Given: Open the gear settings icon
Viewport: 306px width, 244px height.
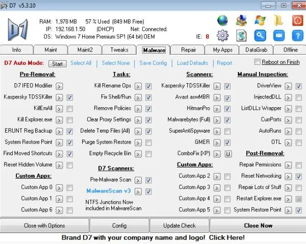Looking at the screenshot, I should (222, 36).
